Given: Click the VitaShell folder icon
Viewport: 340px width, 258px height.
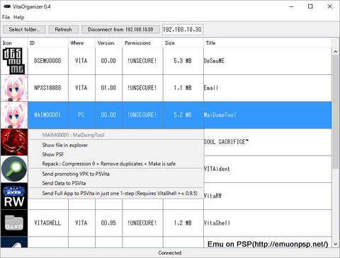Looking at the screenshot, I should pyautogui.click(x=14, y=223).
